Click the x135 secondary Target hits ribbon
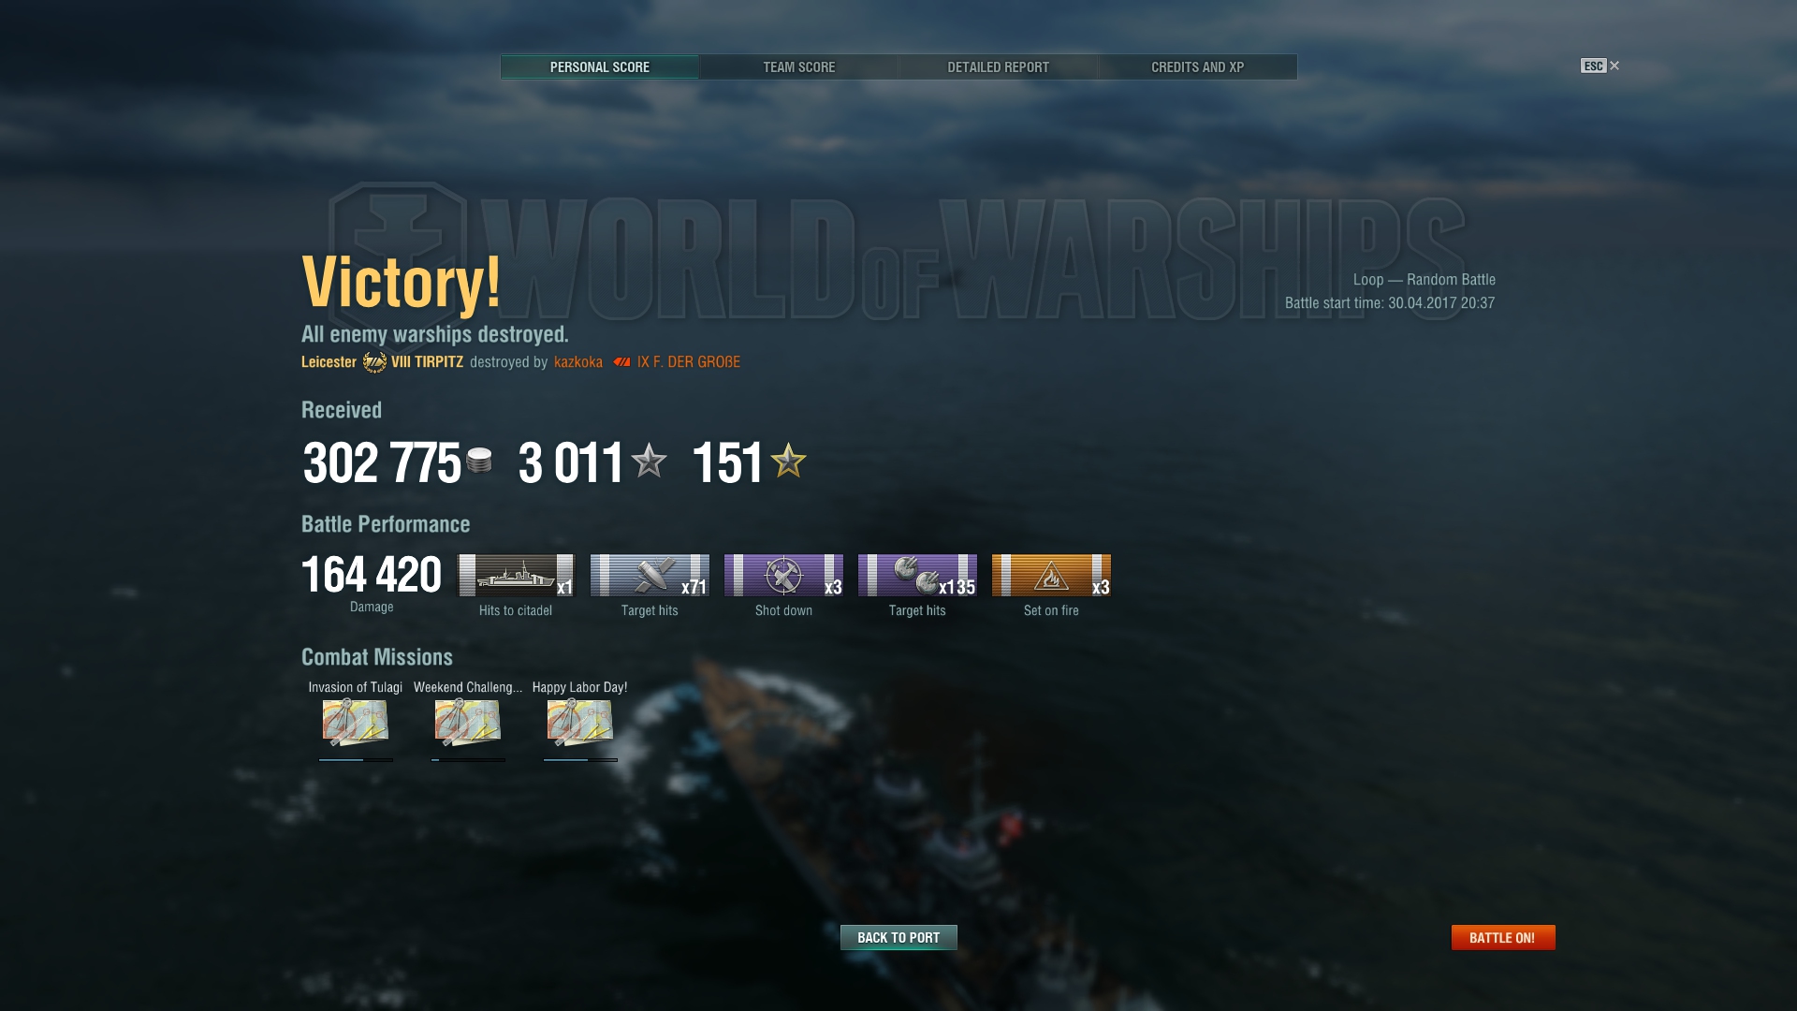The width and height of the screenshot is (1797, 1011). (x=917, y=575)
